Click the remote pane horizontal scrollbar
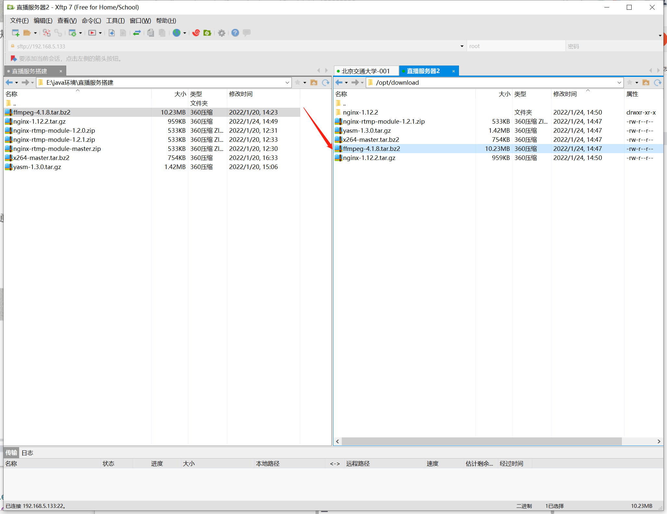667x514 pixels. pyautogui.click(x=482, y=441)
